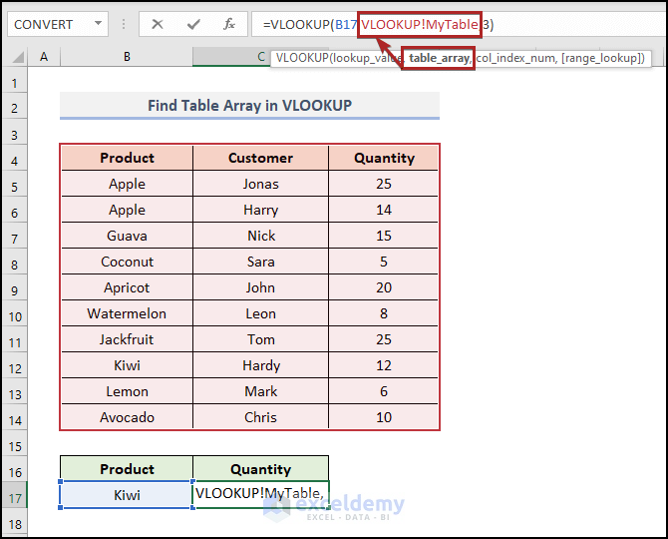Viewport: 668px width, 539px height.
Task: Select the Hardy customer cell
Action: coord(261,366)
